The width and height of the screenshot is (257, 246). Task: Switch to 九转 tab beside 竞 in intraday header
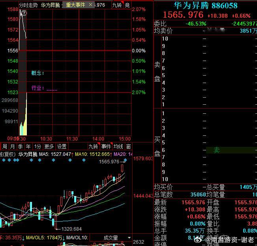click(x=117, y=5)
